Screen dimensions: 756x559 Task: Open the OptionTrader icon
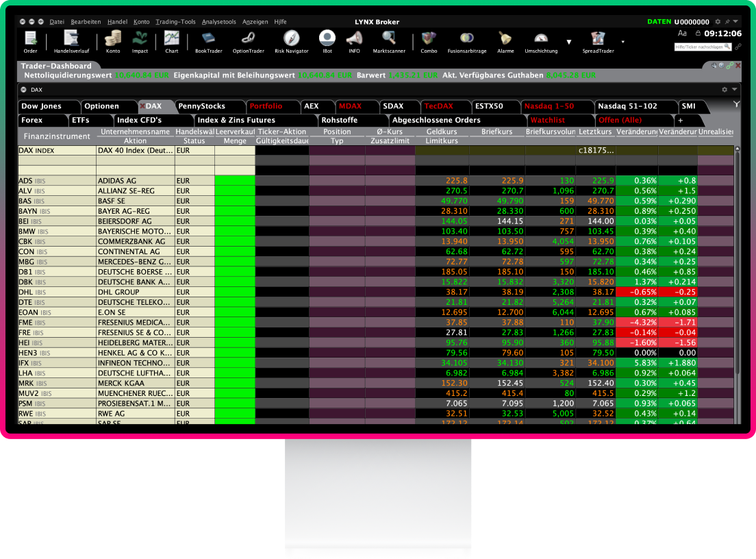[x=249, y=42]
